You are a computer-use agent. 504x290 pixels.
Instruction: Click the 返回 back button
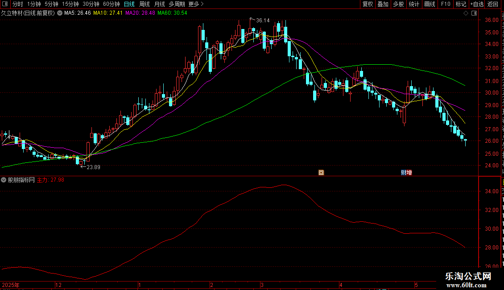point(492,4)
